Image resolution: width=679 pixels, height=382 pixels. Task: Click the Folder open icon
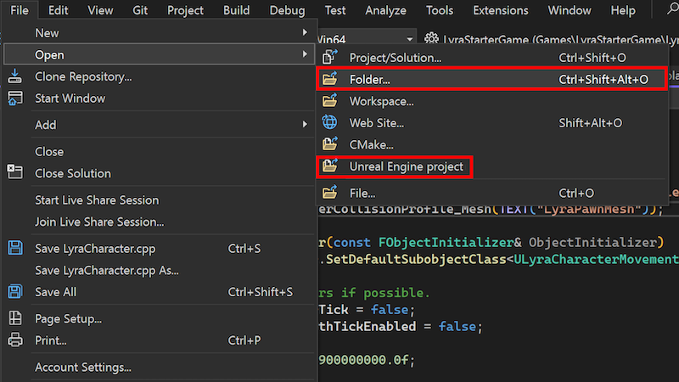click(x=330, y=79)
